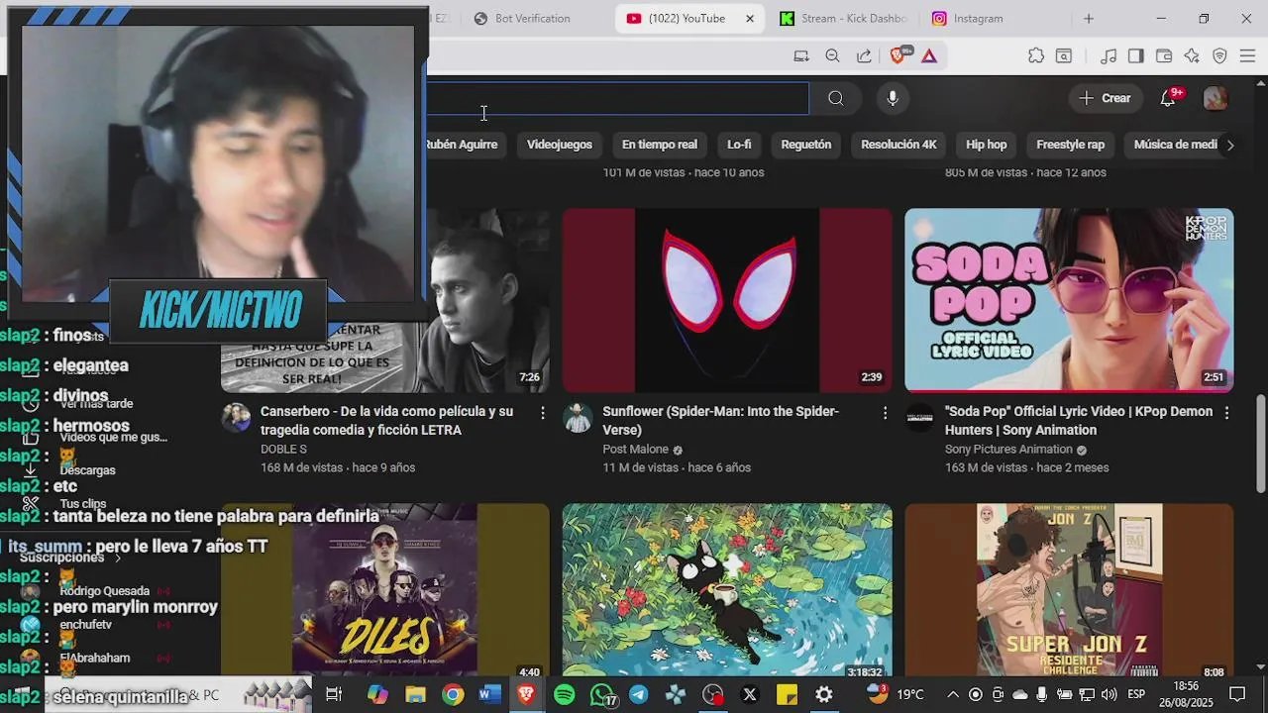
Task: Activate voice search microphone
Action: pyautogui.click(x=893, y=98)
